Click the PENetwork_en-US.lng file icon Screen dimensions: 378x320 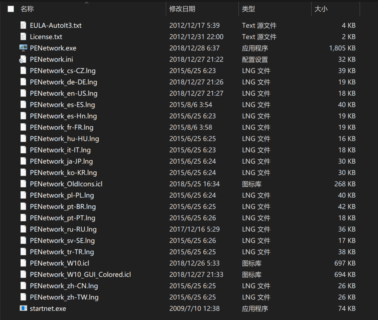[23, 93]
